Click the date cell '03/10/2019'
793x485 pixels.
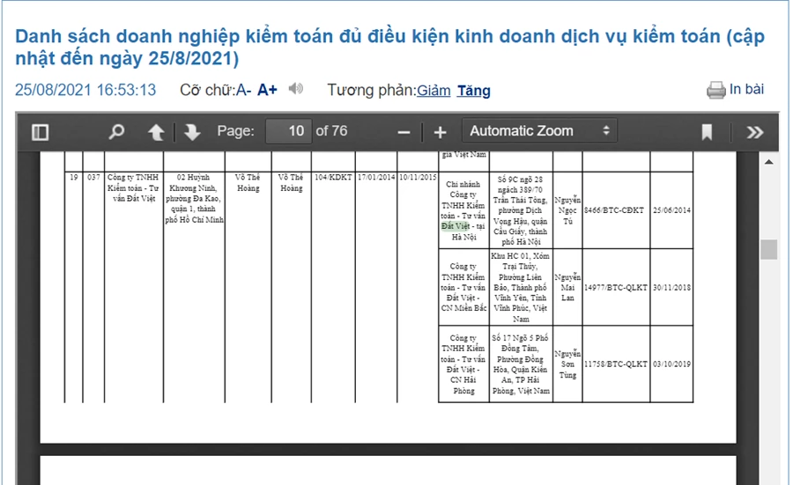(671, 364)
